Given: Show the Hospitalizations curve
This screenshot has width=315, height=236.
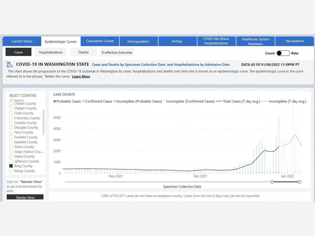Looking at the screenshot, I should click(51, 52).
